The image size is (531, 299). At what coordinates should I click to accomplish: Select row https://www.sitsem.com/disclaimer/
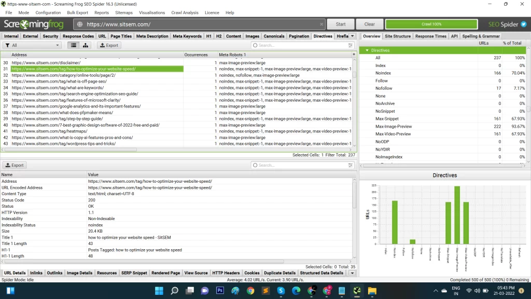coord(177,63)
